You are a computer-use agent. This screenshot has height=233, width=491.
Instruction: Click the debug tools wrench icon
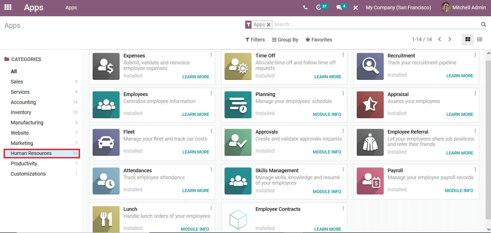pos(355,7)
